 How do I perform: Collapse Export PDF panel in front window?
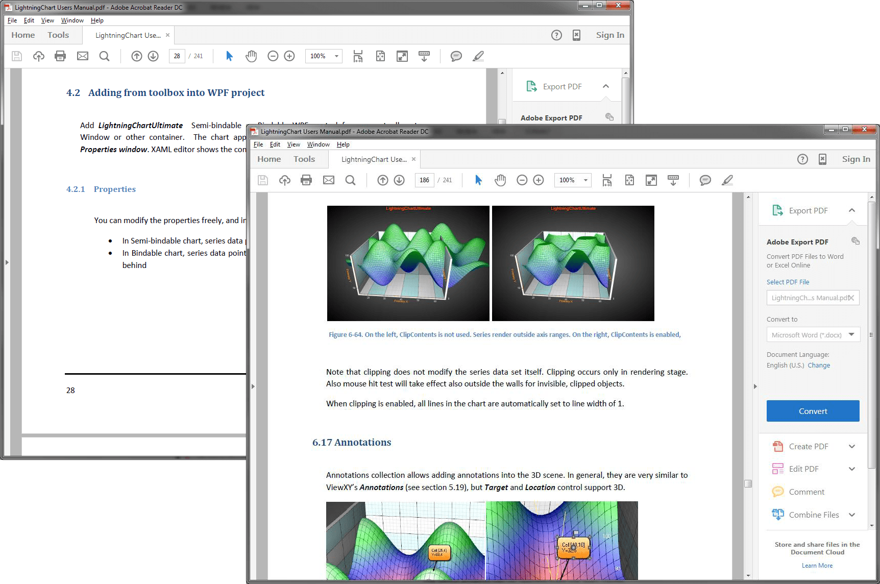point(852,210)
